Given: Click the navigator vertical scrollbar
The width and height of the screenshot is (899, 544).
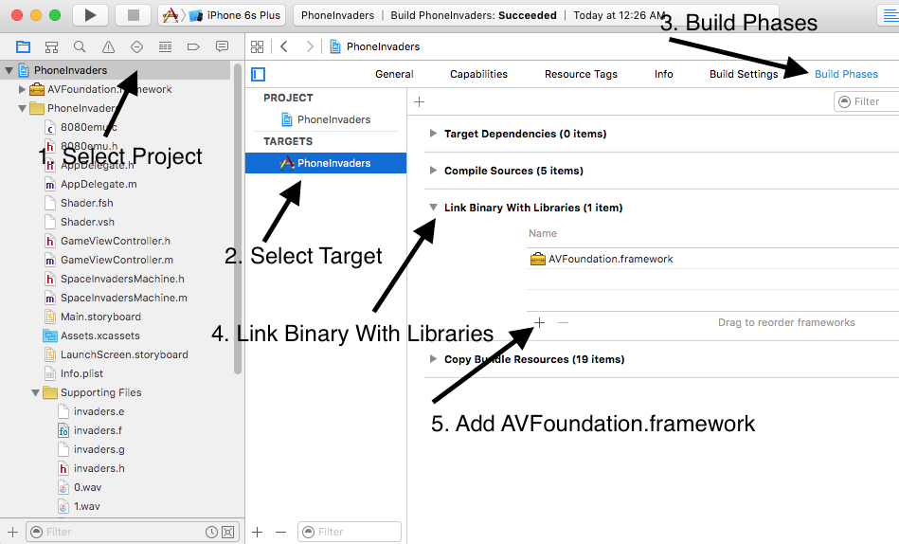Looking at the screenshot, I should [x=238, y=219].
